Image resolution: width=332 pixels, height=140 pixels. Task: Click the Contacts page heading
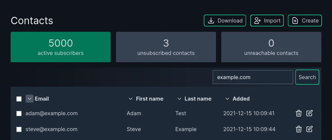tap(32, 21)
